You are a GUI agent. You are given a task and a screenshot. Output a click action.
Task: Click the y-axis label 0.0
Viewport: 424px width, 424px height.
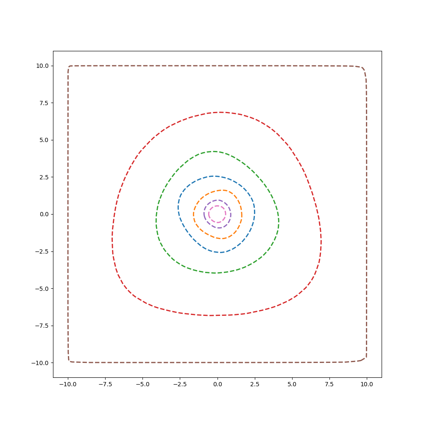tap(45, 214)
